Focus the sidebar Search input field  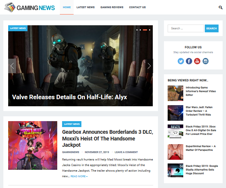185,28
